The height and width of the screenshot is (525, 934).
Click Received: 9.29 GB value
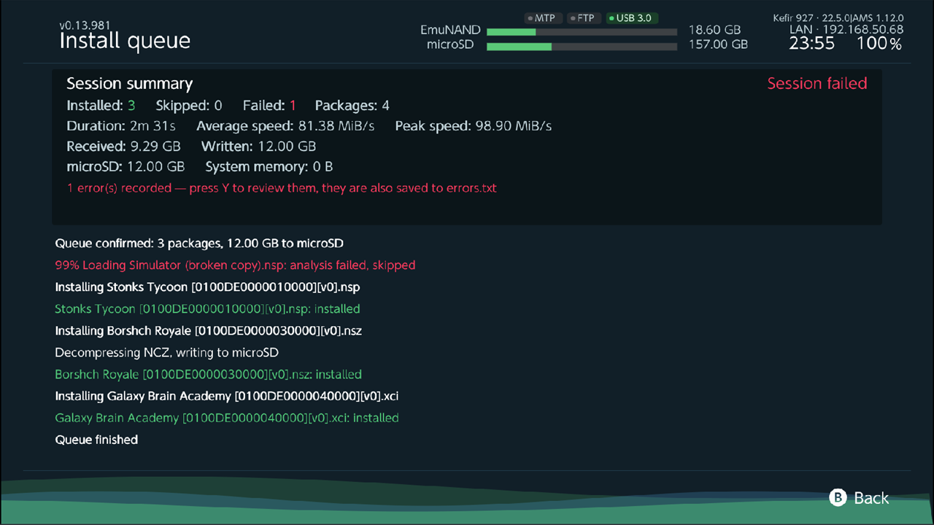point(123,146)
